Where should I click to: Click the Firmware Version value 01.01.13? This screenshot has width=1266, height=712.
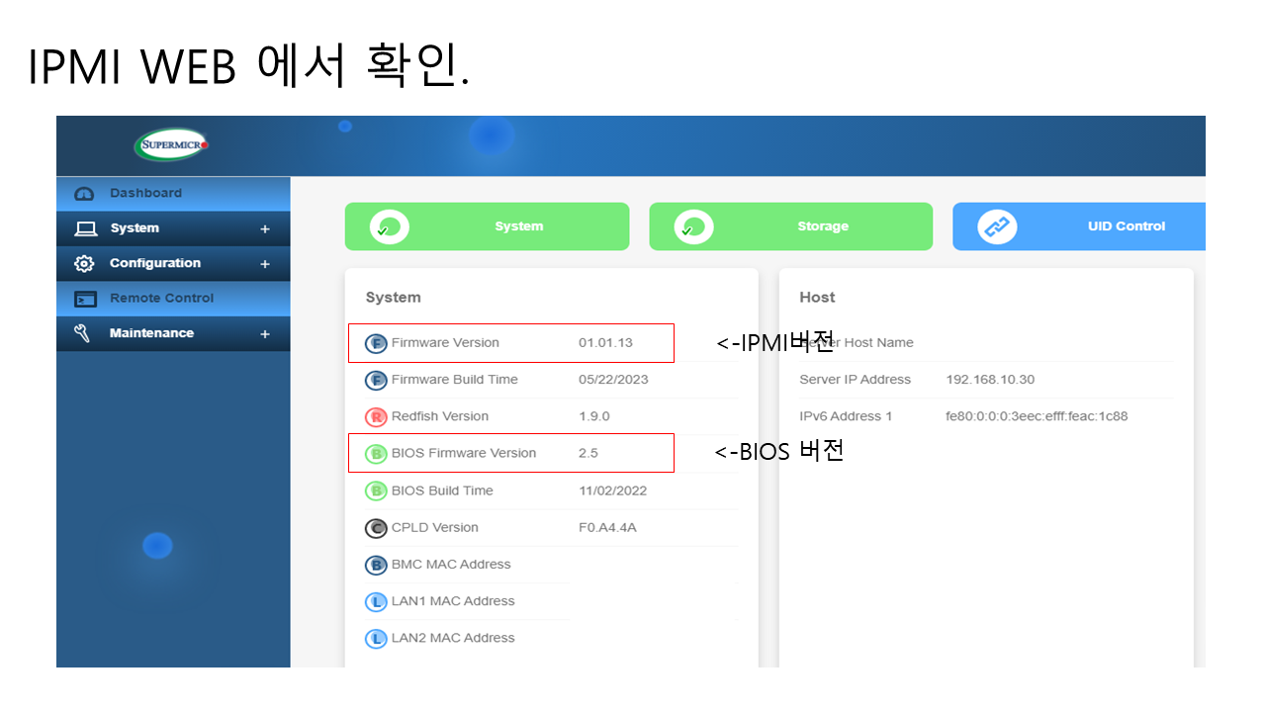point(605,343)
